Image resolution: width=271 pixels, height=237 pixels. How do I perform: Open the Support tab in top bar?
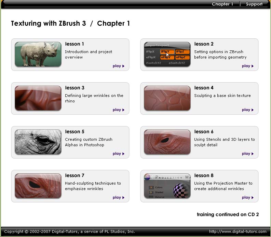click(254, 4)
